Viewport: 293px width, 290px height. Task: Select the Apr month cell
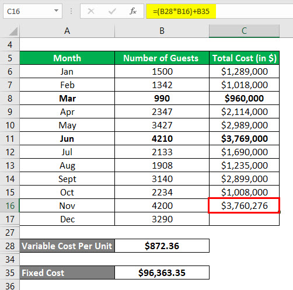[x=67, y=111]
